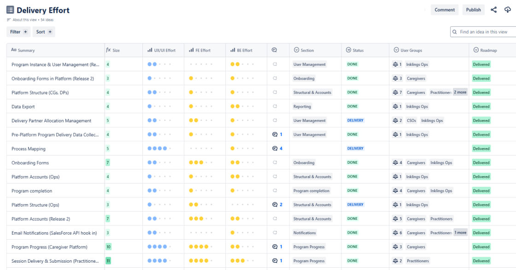Click the user group scale icon for Onboarding Forms
Viewport: 516px width, 270px height.
pyautogui.click(x=395, y=162)
